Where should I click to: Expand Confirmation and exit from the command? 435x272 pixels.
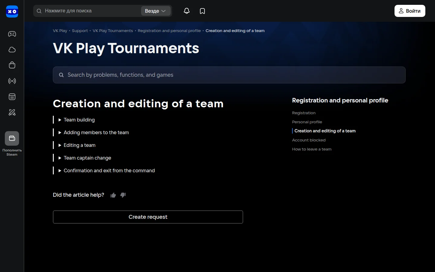click(x=106, y=171)
